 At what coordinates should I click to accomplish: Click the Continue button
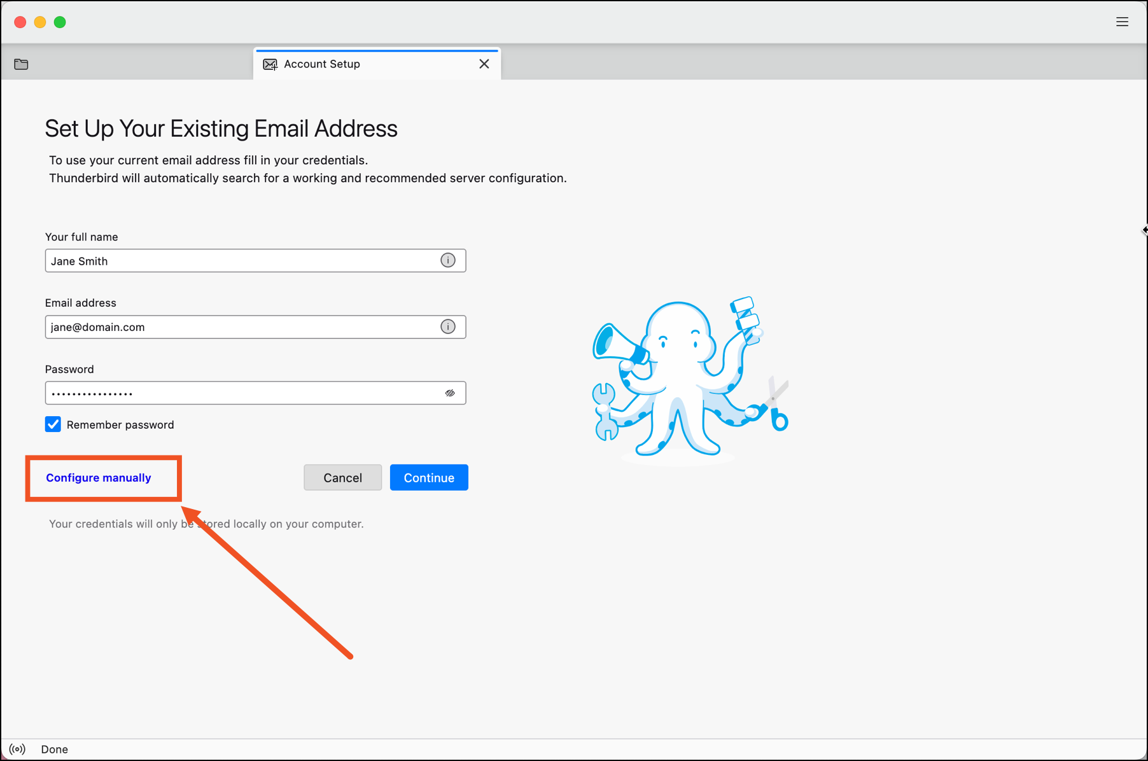(x=429, y=477)
